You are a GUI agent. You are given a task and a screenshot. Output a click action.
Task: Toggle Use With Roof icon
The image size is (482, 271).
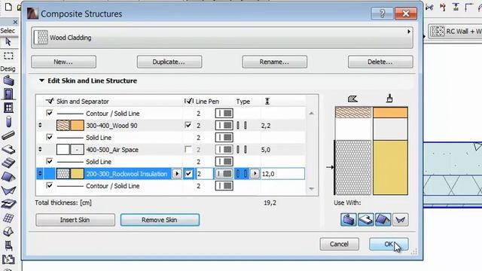[383, 220]
